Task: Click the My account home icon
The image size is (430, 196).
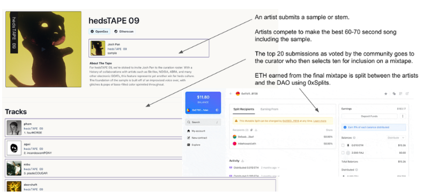Action: [x=188, y=131]
